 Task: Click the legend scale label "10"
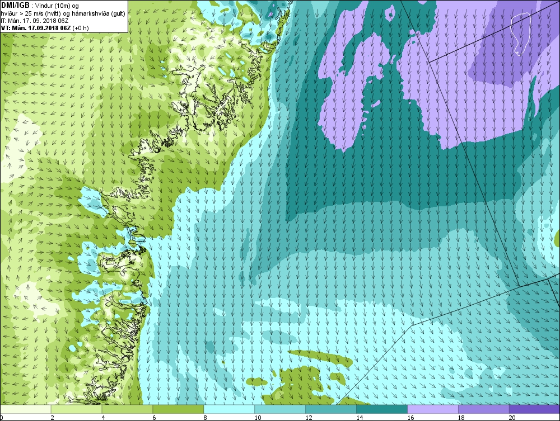[x=258, y=418]
